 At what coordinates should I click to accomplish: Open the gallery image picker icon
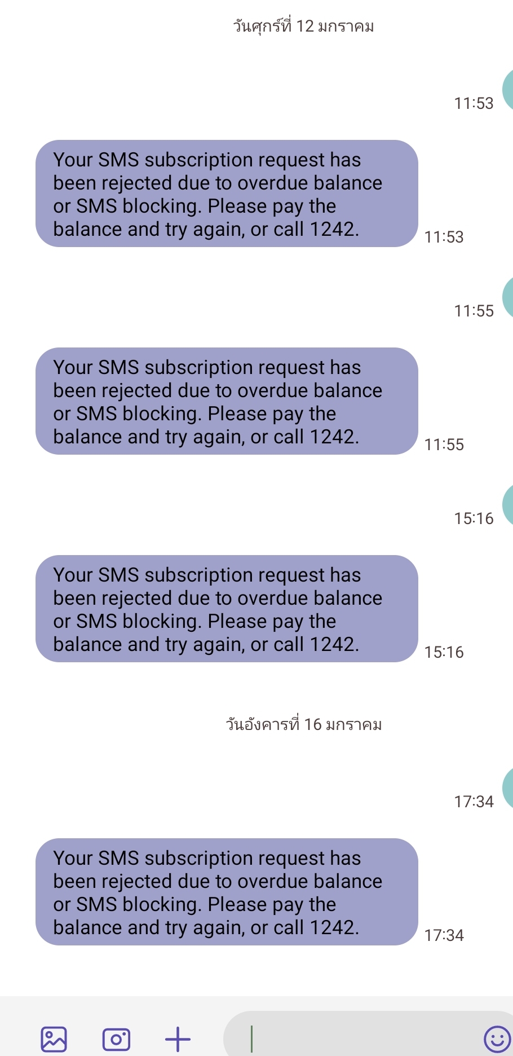(54, 1039)
